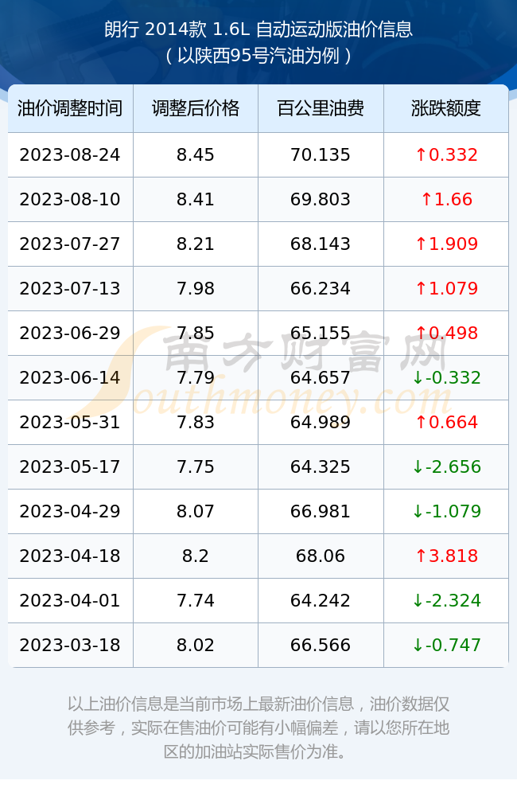This screenshot has height=796, width=517.
Task: Click the green down arrow -0.332
Action: pyautogui.click(x=418, y=377)
